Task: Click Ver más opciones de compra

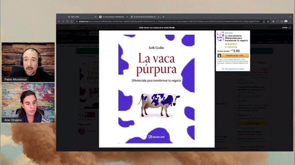Action: pyautogui.click(x=233, y=69)
